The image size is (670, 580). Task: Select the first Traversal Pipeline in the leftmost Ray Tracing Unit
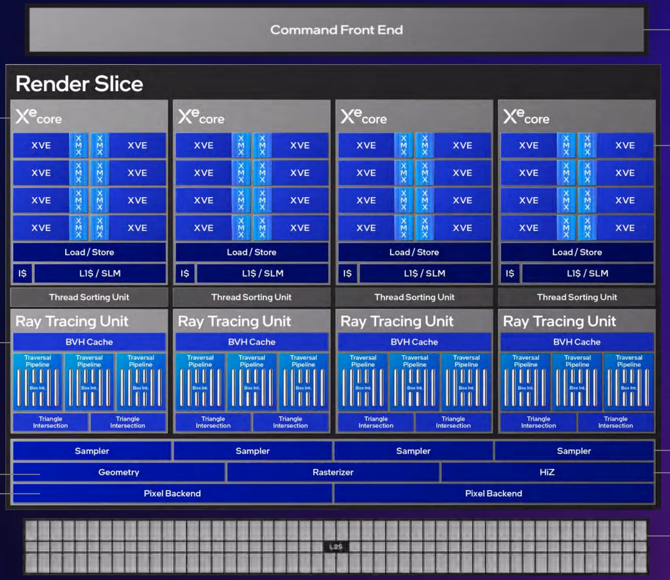[x=38, y=382]
